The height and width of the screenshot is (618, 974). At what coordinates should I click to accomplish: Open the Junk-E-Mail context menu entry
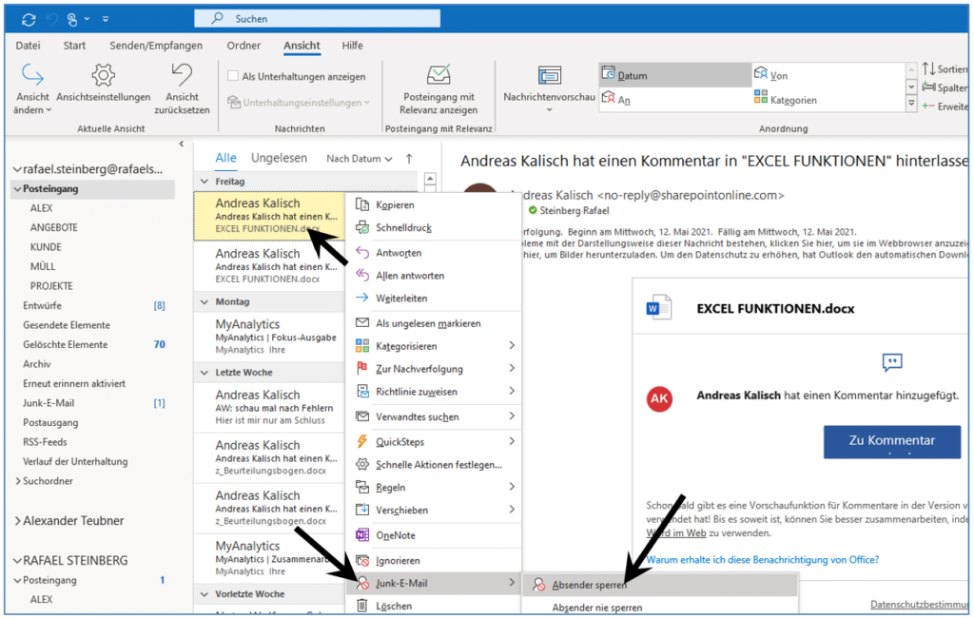(434, 583)
